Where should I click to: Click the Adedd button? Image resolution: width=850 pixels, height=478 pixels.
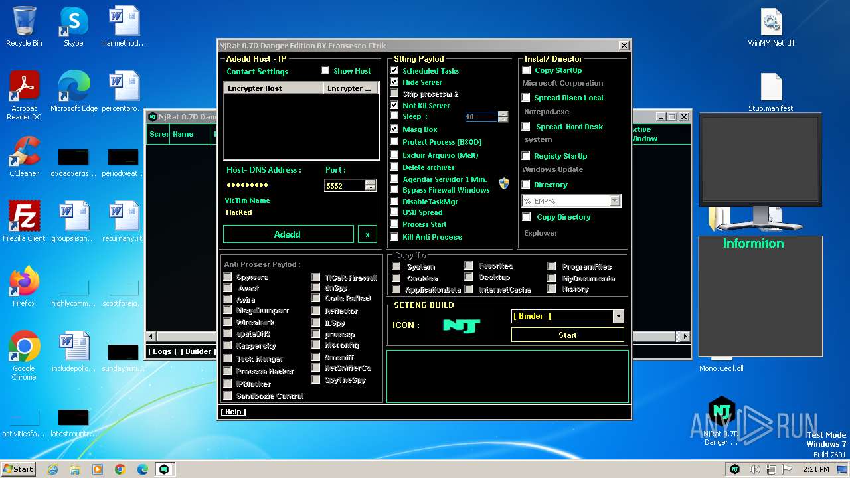(288, 234)
